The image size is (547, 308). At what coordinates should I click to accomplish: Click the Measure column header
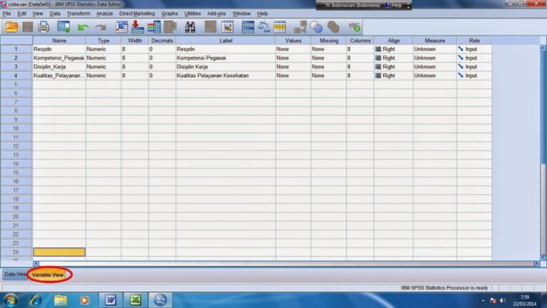click(434, 41)
